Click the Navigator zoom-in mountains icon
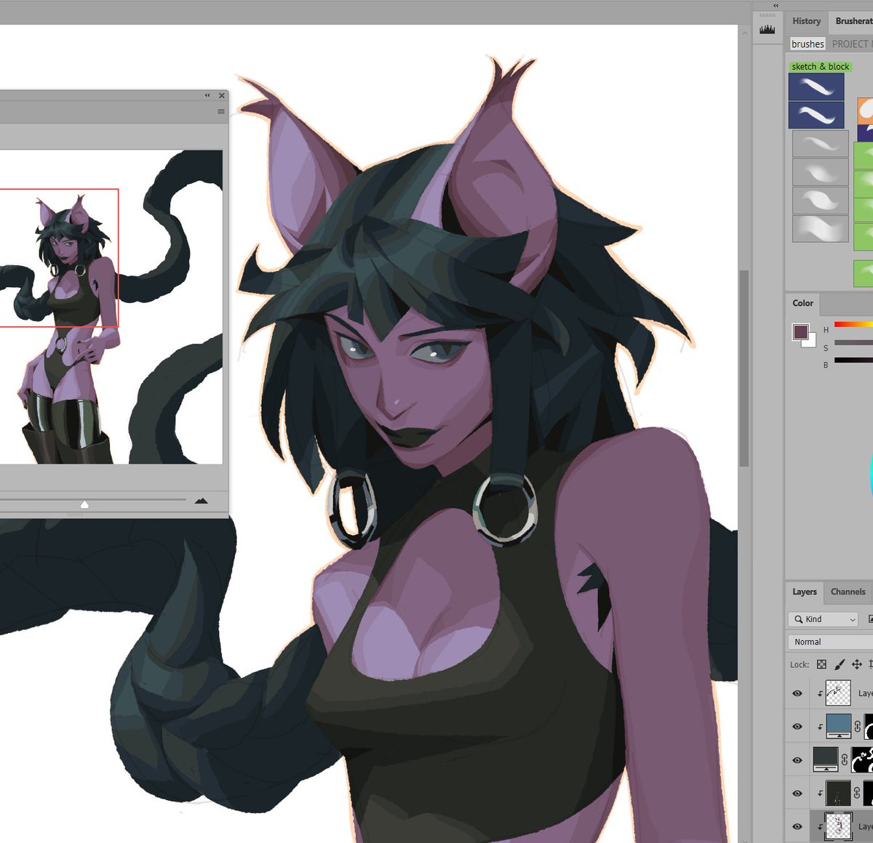873x843 pixels. [x=202, y=500]
